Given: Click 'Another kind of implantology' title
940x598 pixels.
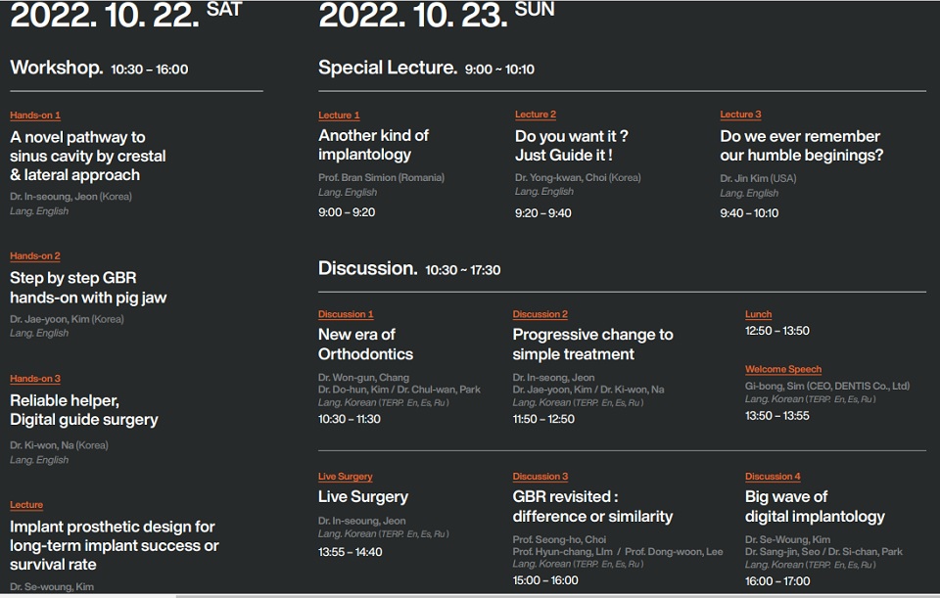Looking at the screenshot, I should click(373, 145).
